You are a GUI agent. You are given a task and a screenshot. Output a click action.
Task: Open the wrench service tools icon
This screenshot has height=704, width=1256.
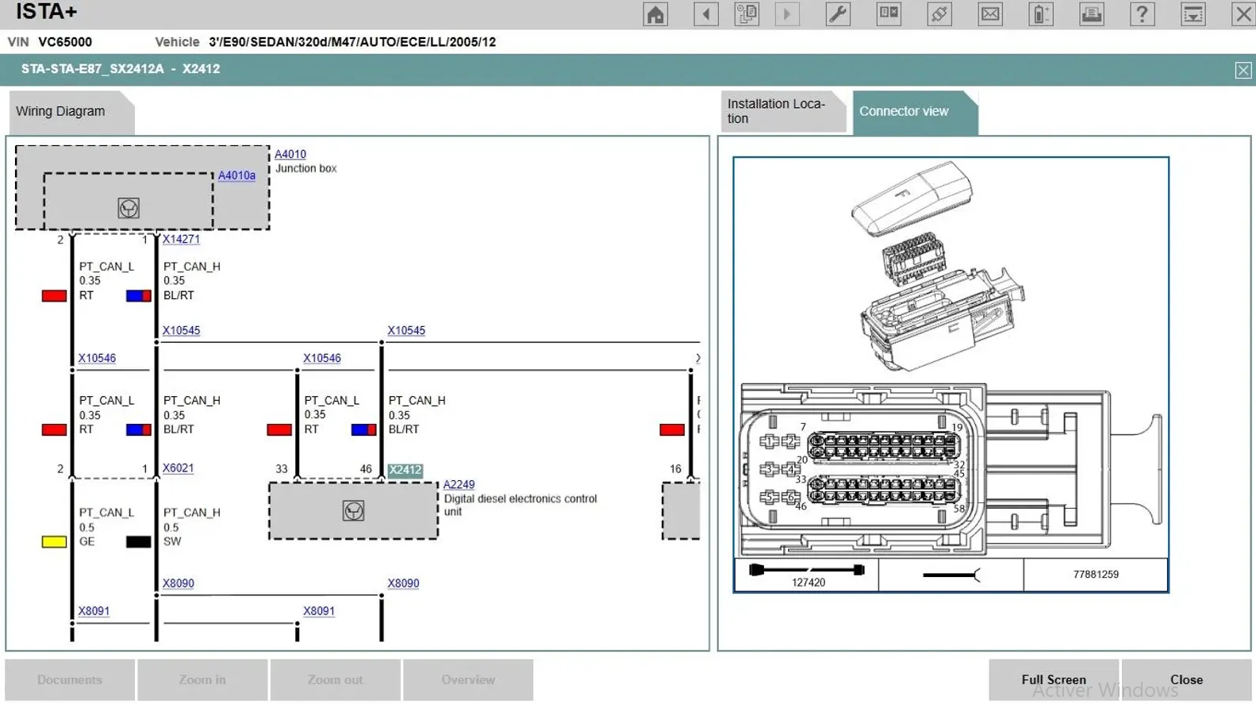pyautogui.click(x=838, y=14)
